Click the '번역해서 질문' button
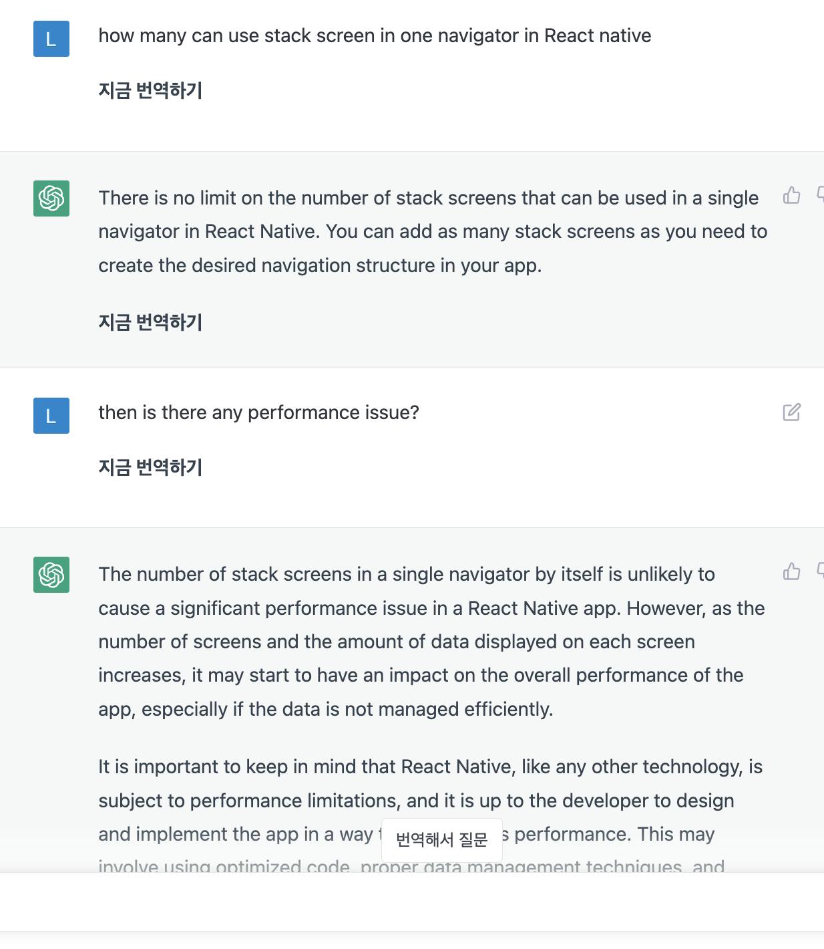824x949 pixels. point(442,840)
